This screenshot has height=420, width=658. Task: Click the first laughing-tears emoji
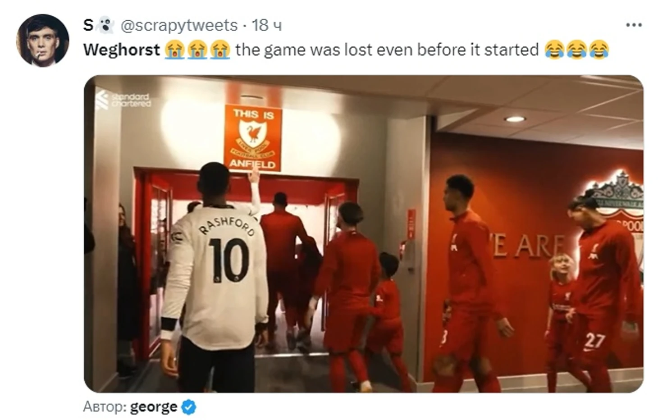(x=554, y=50)
